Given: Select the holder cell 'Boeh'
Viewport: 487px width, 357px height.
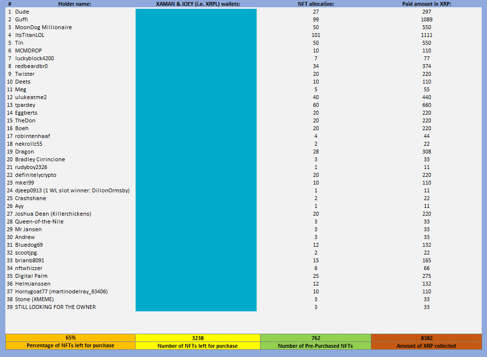Looking at the screenshot, I should [x=22, y=128].
